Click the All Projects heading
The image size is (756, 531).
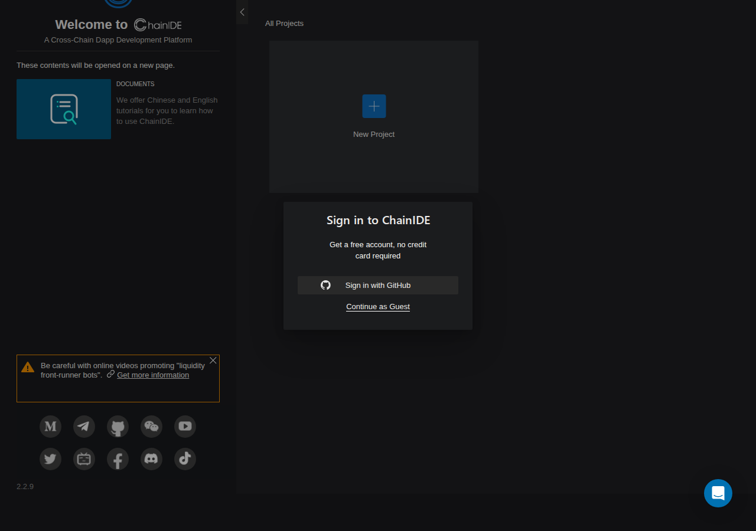tap(284, 24)
